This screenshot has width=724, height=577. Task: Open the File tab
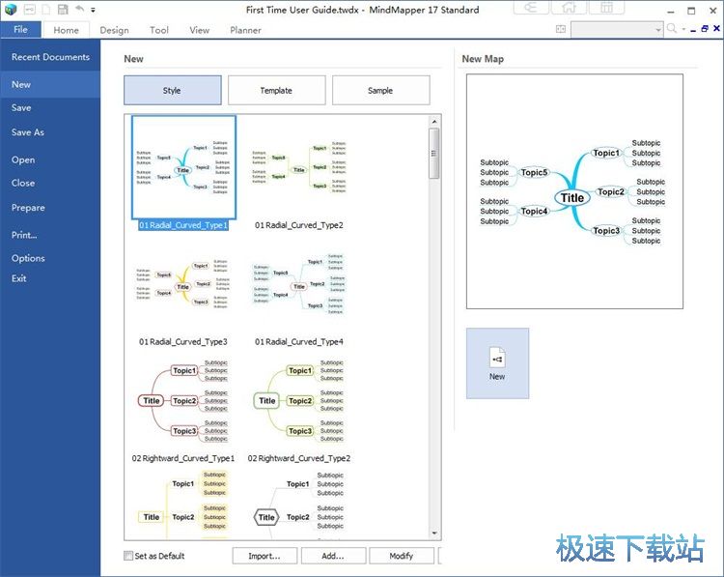click(x=21, y=30)
